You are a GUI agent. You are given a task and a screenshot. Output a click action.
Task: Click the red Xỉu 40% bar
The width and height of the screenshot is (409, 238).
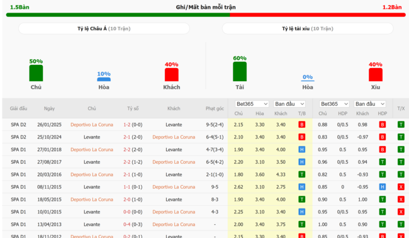376,75
